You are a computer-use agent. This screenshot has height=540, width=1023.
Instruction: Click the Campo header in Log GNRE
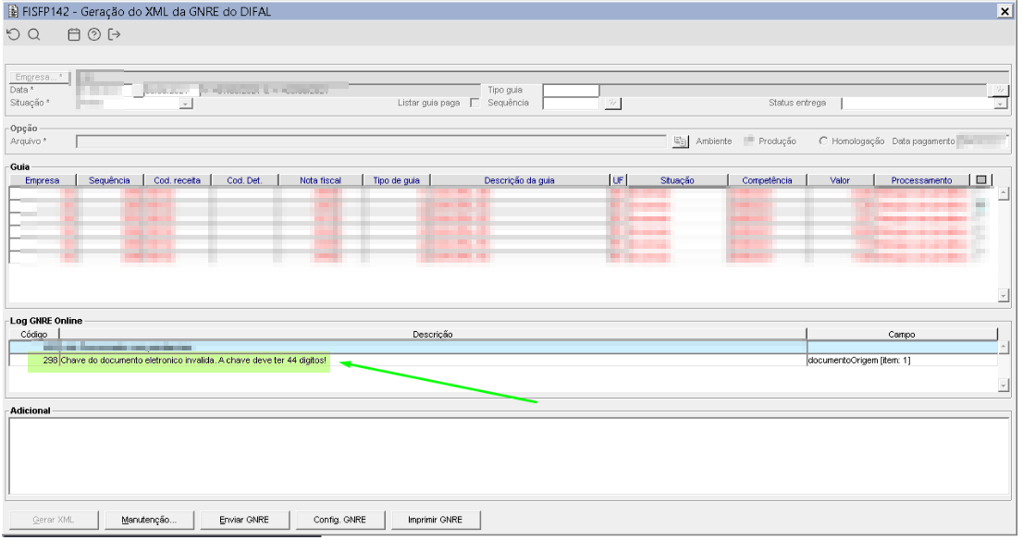[x=902, y=334]
